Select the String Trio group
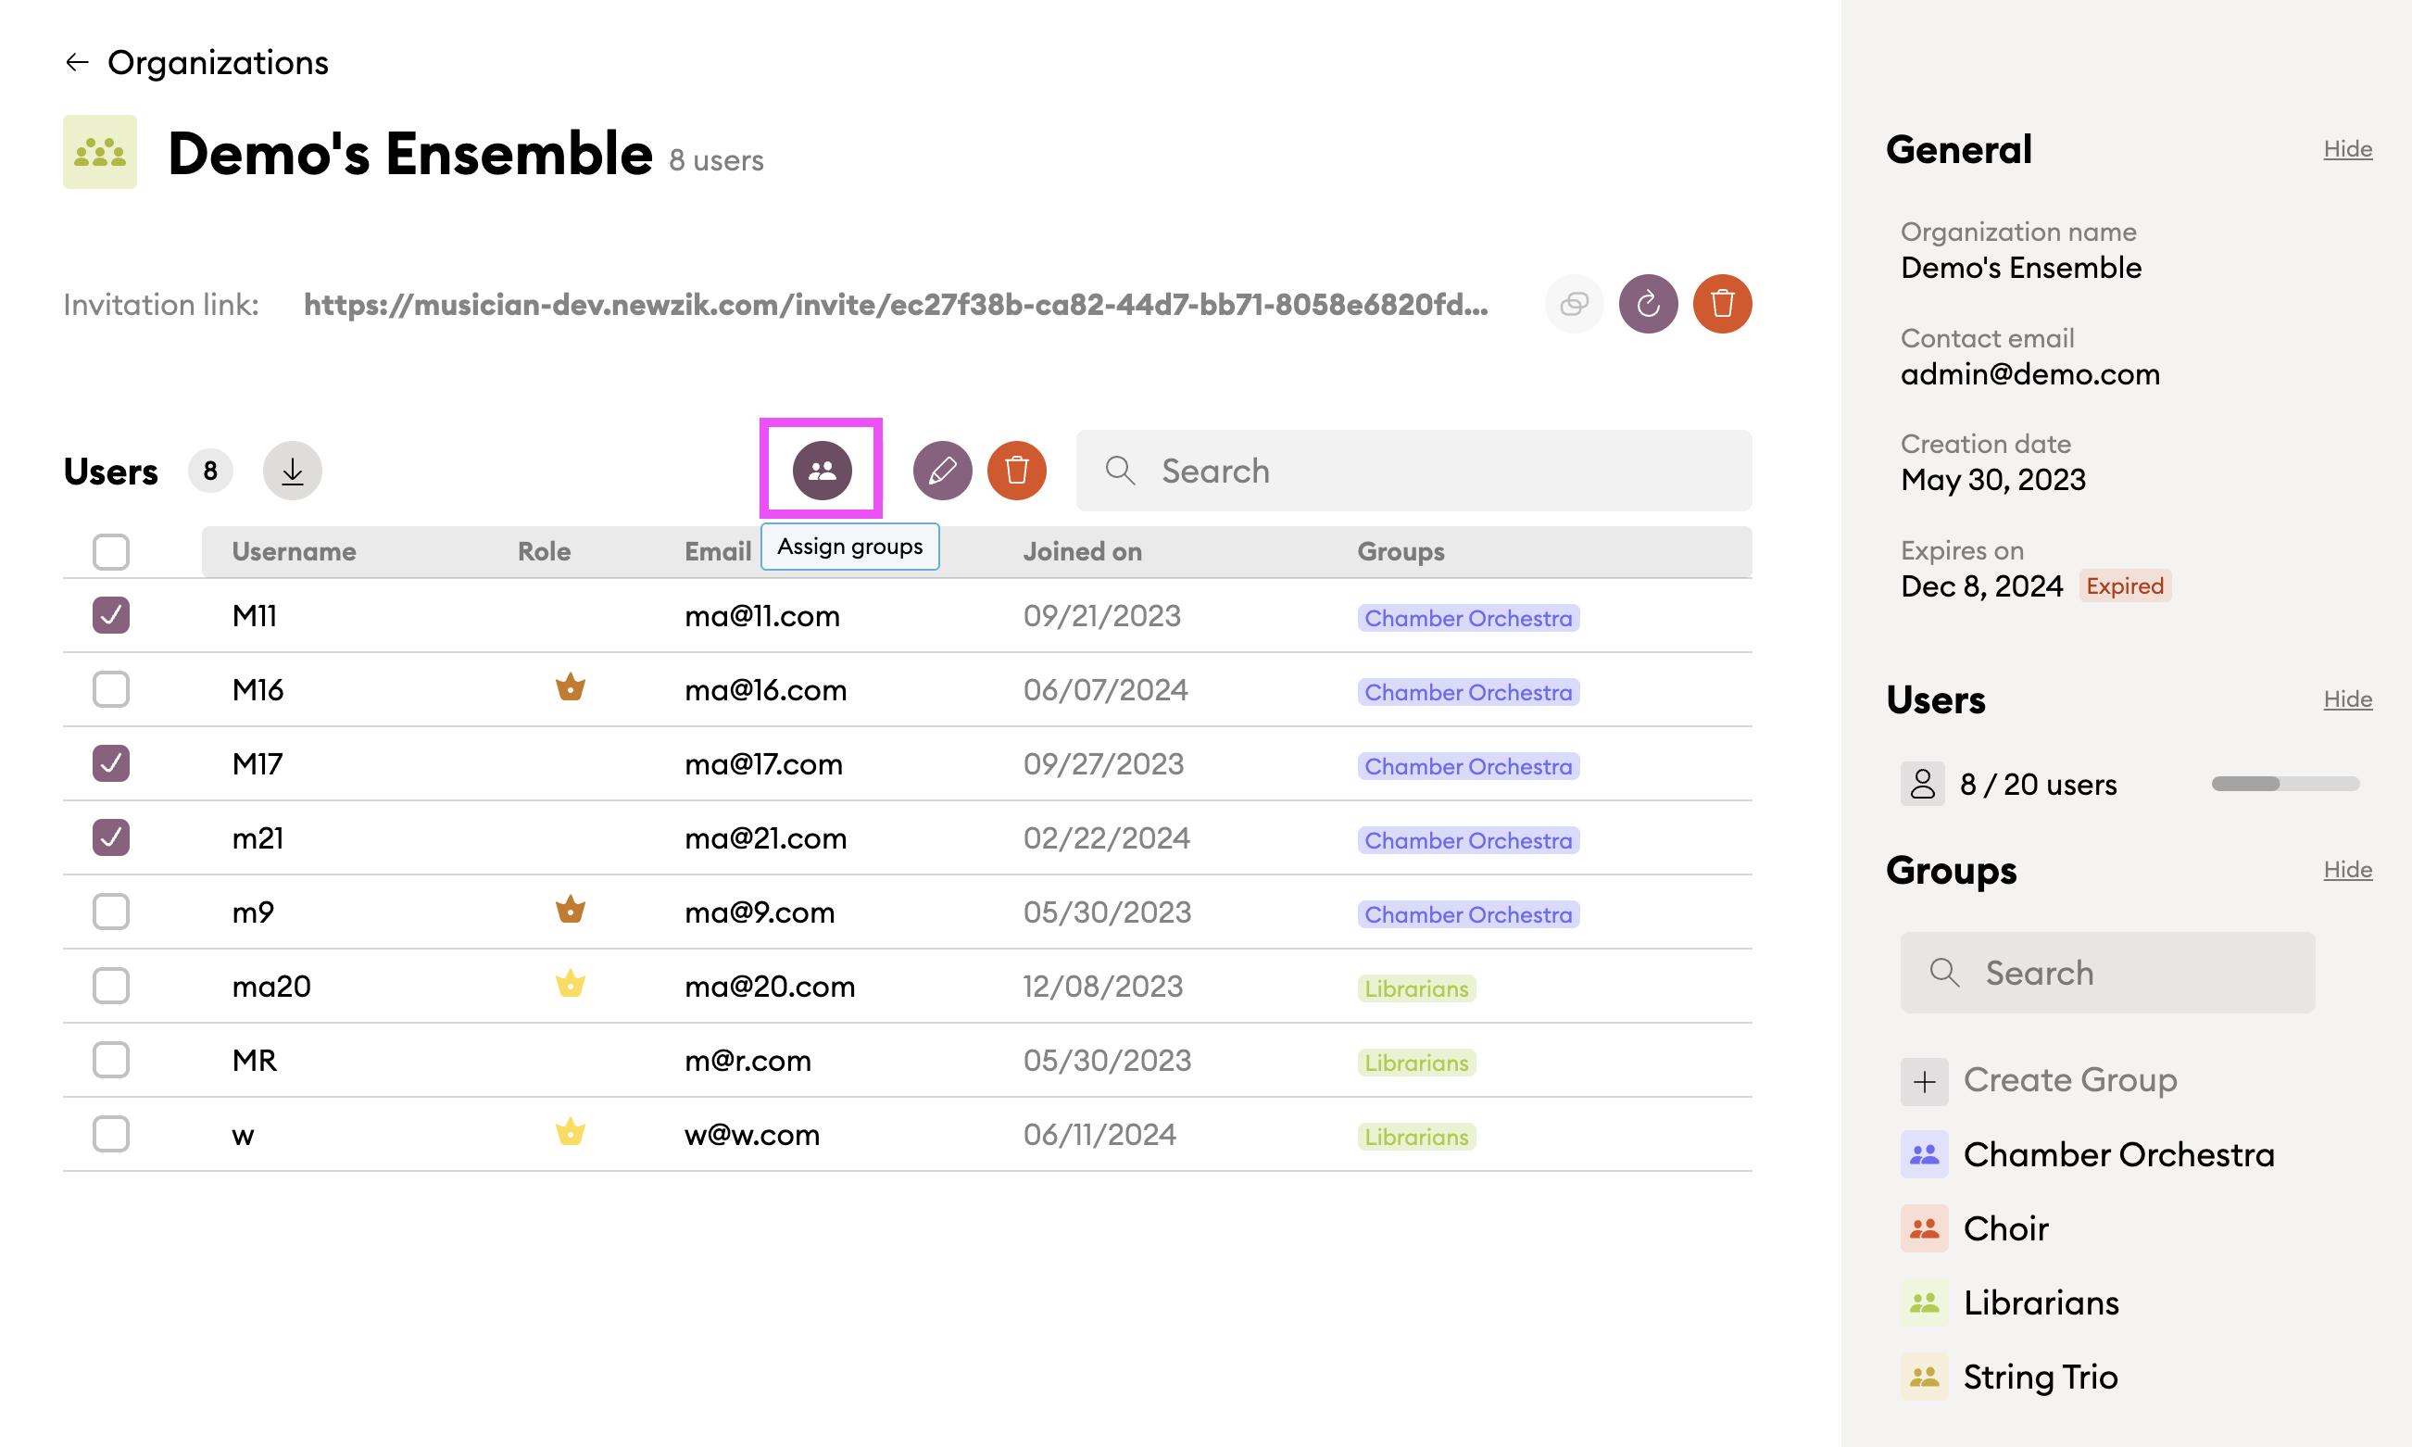The width and height of the screenshot is (2412, 1447). (2040, 1377)
